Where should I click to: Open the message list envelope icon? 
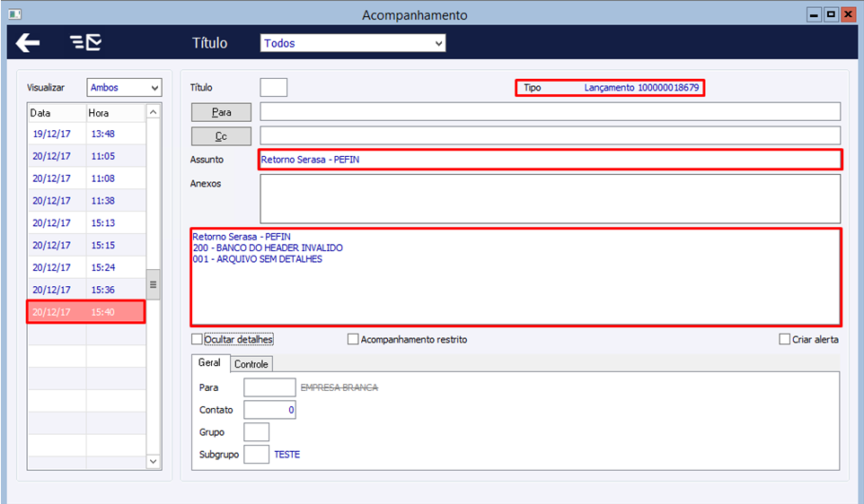pyautogui.click(x=86, y=42)
